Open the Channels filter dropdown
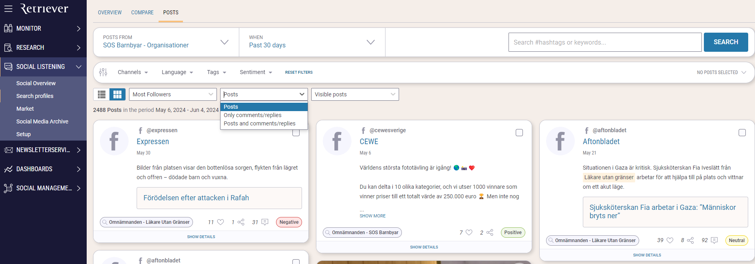755x264 pixels. click(133, 72)
